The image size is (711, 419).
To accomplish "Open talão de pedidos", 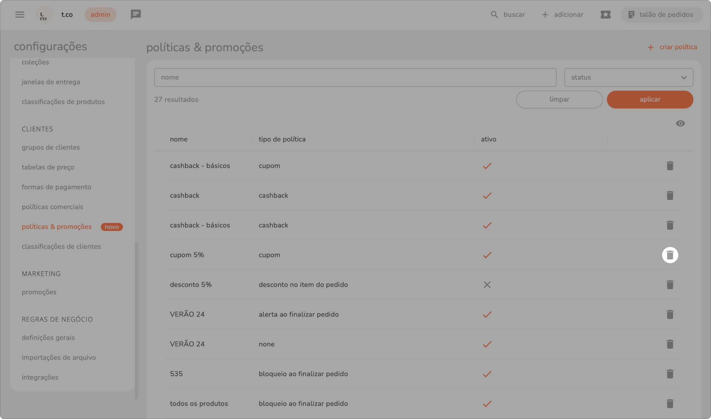I will point(661,15).
